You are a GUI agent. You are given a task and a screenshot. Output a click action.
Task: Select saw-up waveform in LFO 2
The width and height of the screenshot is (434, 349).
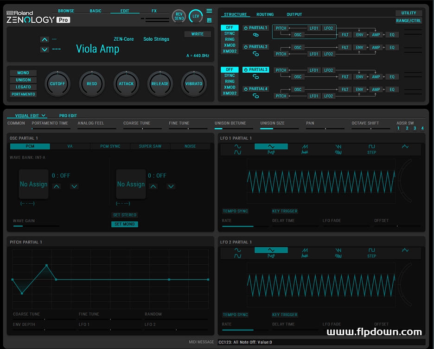pos(305,250)
